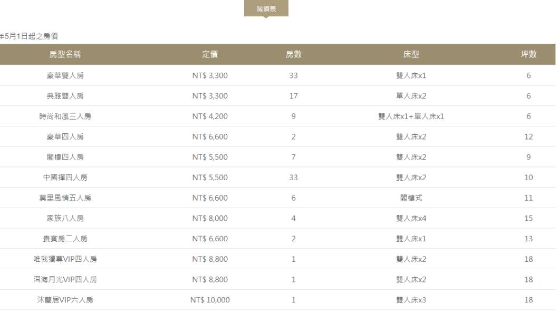Select the 典雅雙人房 room name
Viewport: 559px width, 314px height.
click(65, 96)
